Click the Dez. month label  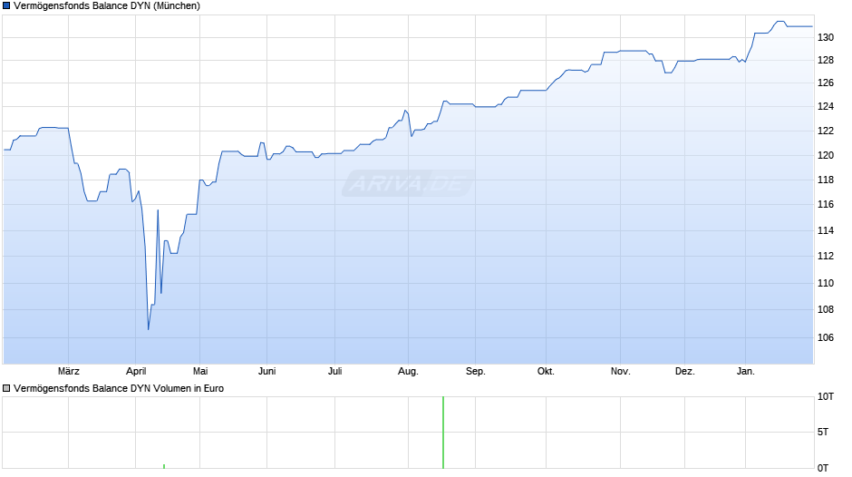[684, 372]
